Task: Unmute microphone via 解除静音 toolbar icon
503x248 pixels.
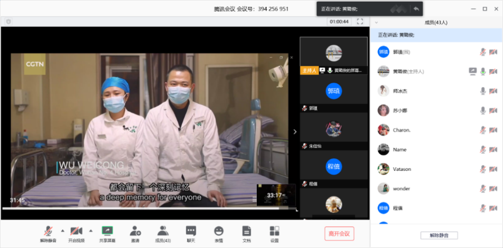Action: [x=48, y=234]
